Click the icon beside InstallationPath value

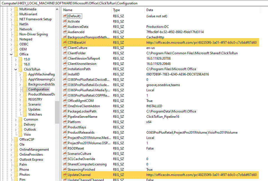tap(65, 69)
